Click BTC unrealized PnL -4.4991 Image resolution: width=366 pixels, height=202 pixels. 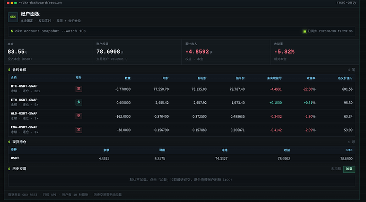[x=276, y=89]
